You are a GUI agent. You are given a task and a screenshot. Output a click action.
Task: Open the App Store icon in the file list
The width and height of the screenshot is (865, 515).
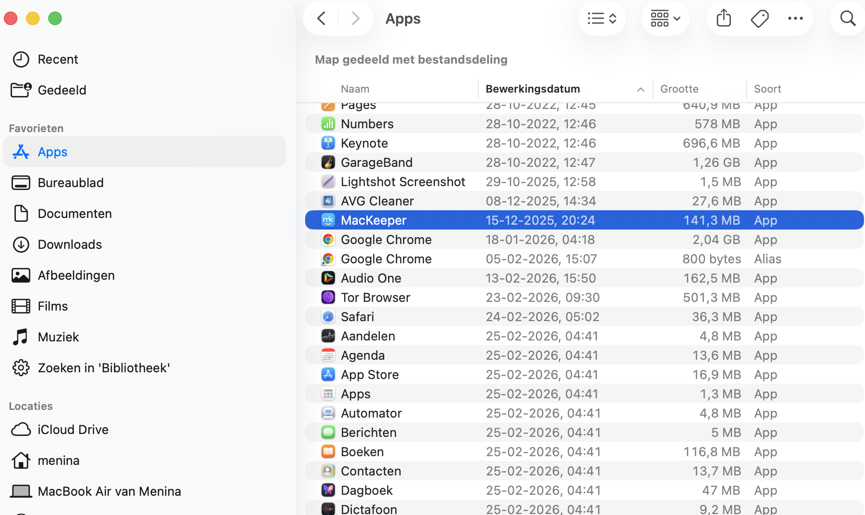pyautogui.click(x=328, y=374)
